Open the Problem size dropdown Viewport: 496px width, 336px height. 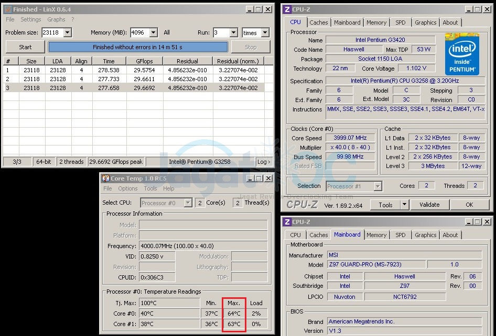tap(67, 33)
